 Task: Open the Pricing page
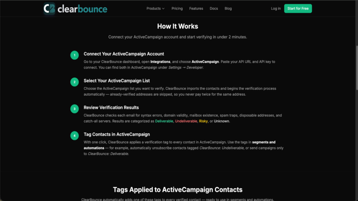click(177, 8)
